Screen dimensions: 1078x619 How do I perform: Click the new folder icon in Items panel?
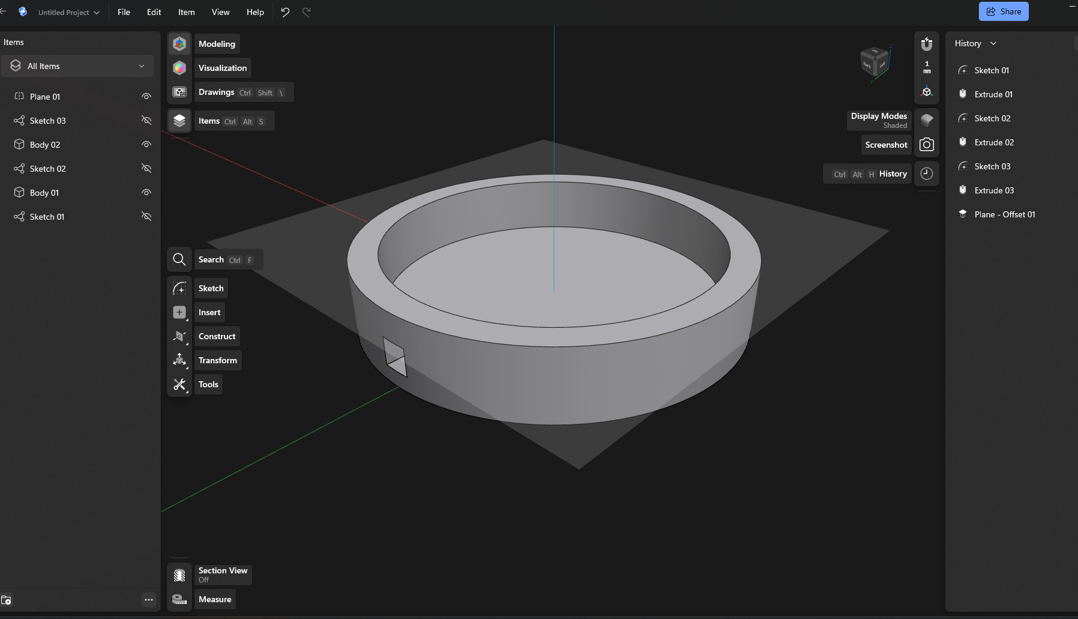(x=6, y=600)
